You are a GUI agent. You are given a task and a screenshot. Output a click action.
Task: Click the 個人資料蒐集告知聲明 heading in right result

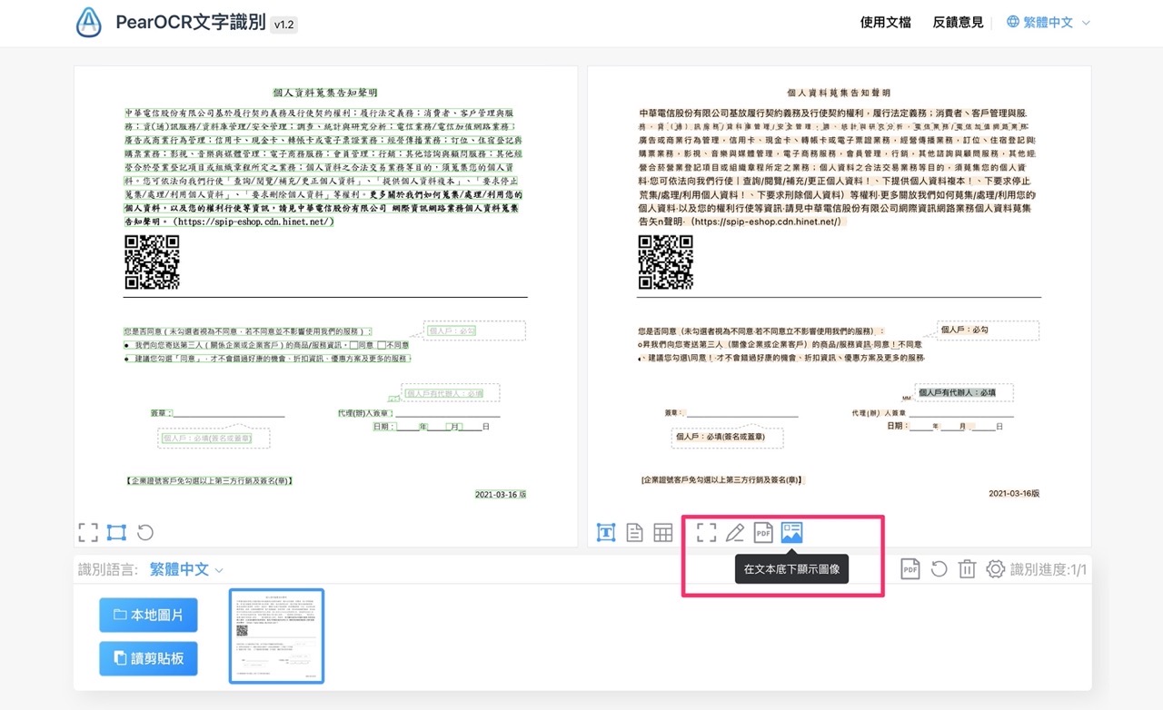(x=839, y=93)
